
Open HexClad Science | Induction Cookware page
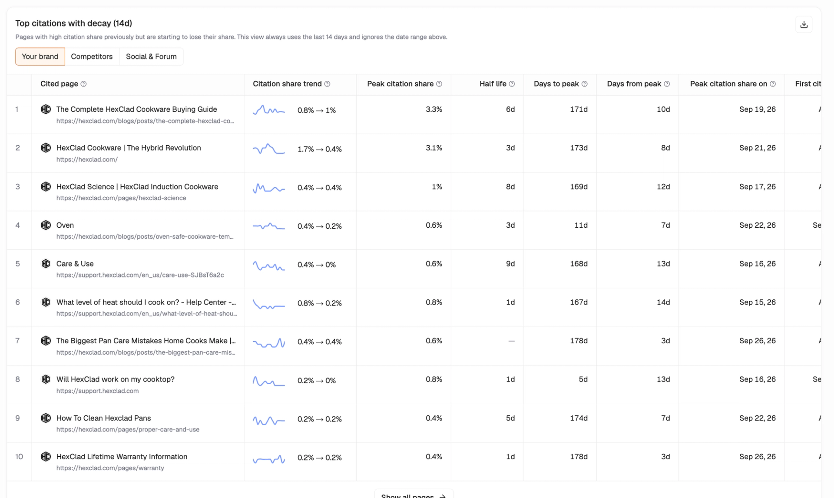click(x=137, y=186)
